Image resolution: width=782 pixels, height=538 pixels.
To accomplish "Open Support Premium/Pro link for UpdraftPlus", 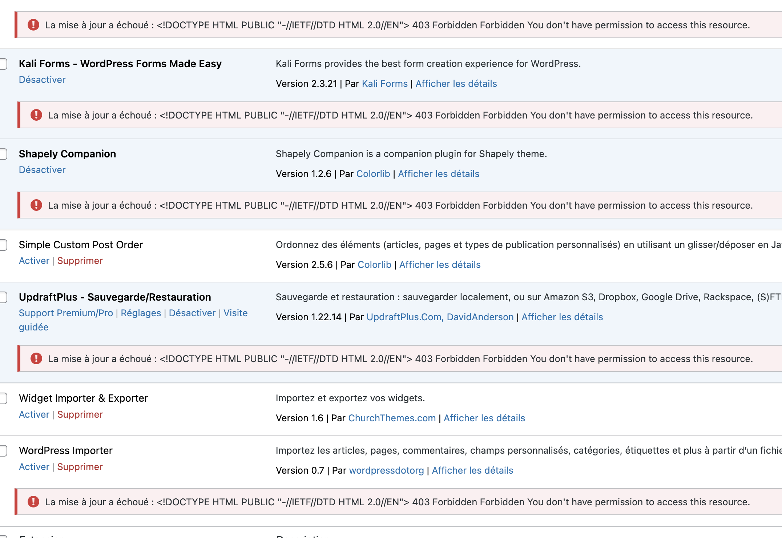I will point(66,313).
